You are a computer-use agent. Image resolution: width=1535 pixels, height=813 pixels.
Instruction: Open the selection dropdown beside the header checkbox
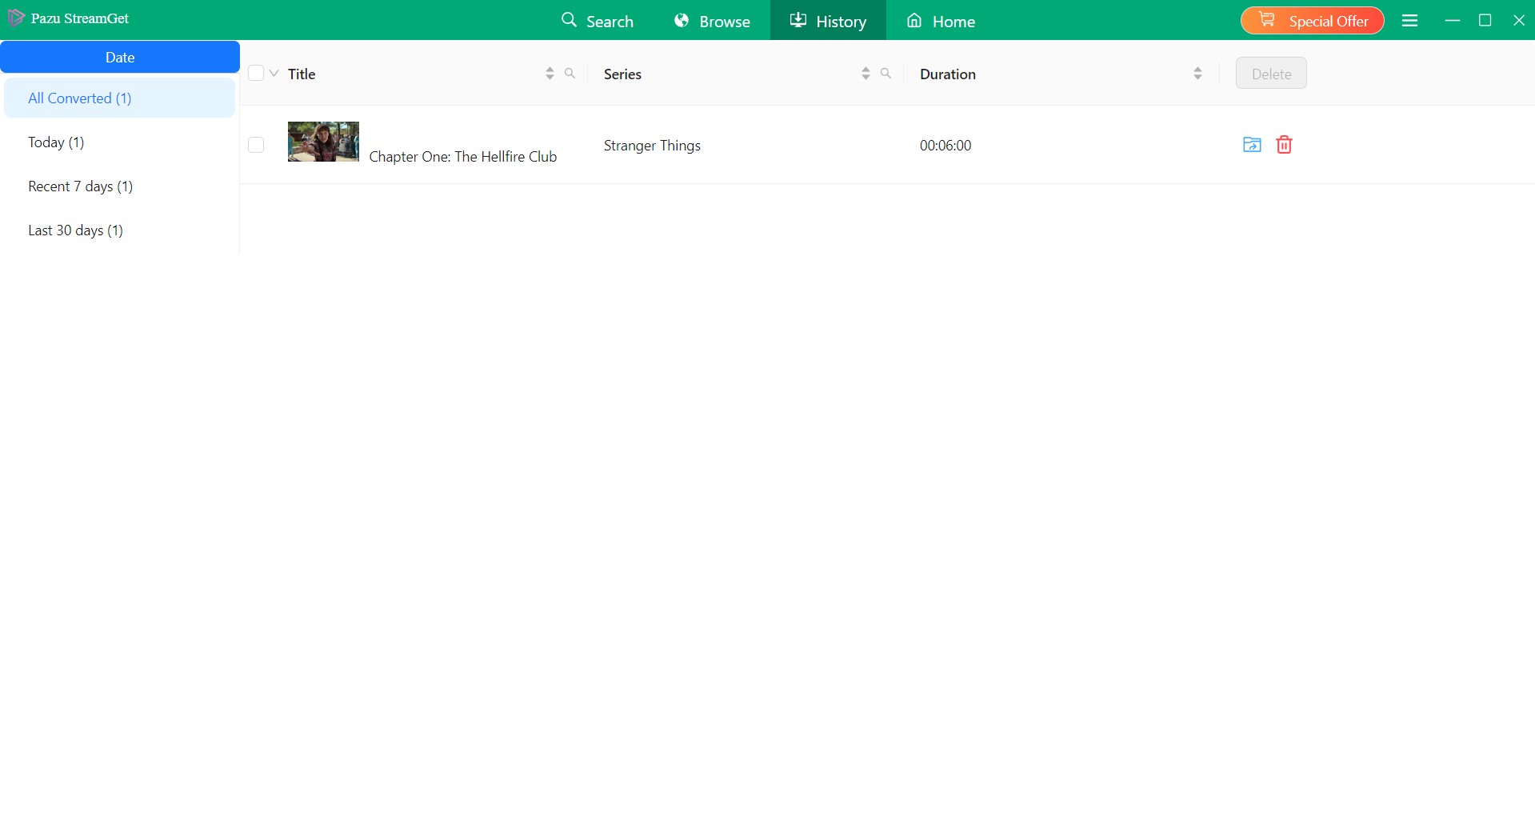click(274, 73)
